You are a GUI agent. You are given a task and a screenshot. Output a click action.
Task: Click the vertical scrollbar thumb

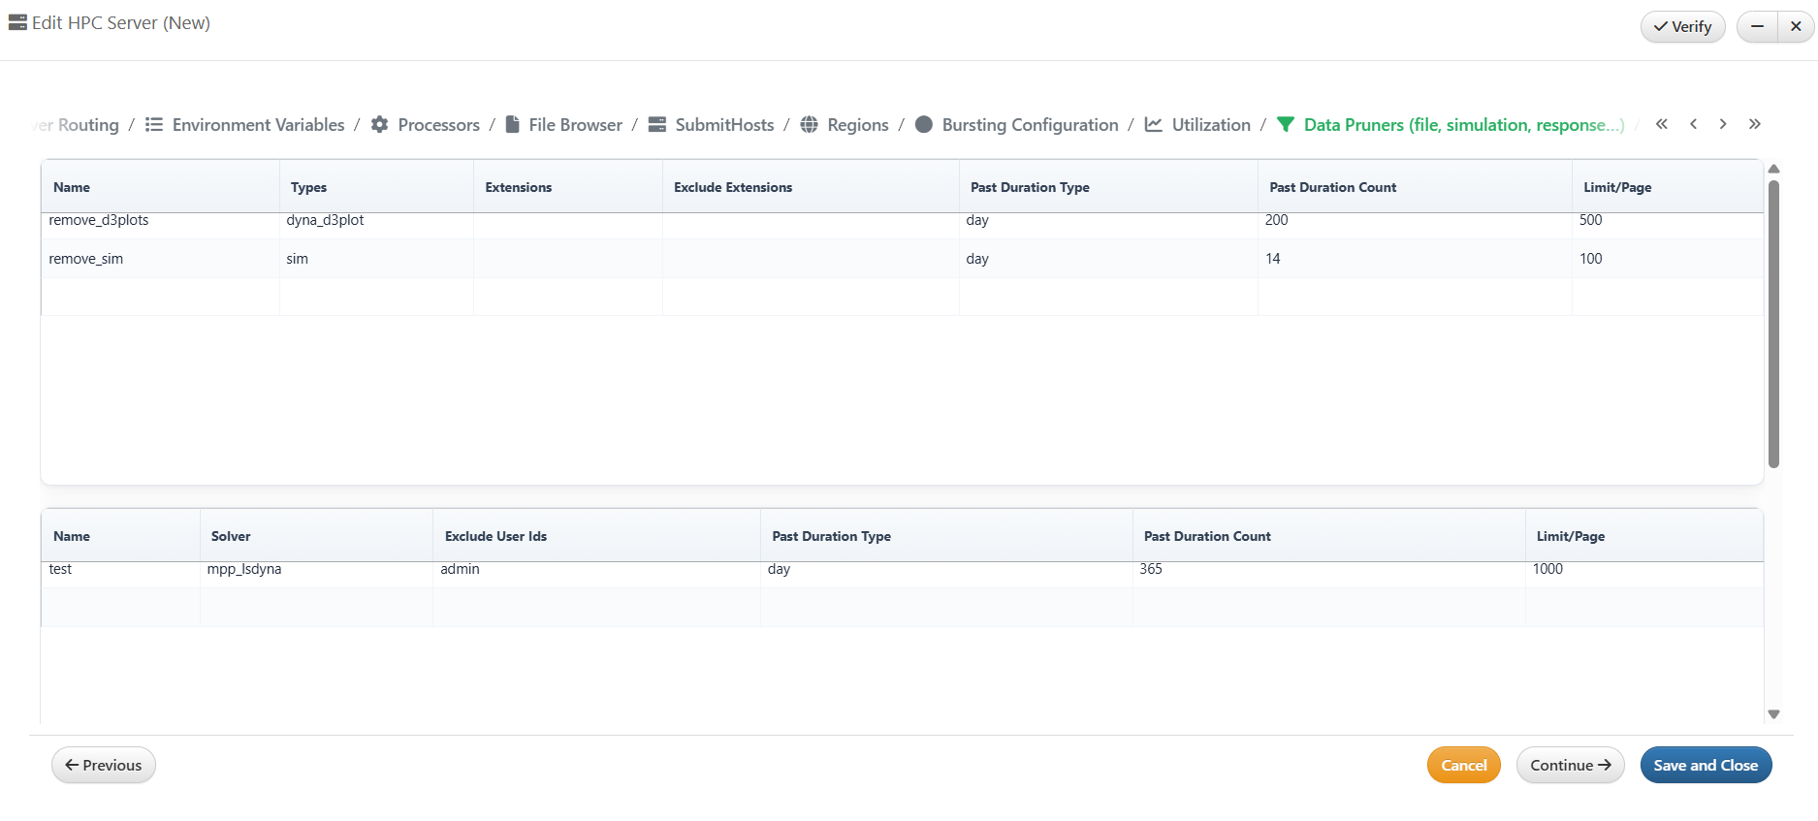pyautogui.click(x=1773, y=325)
